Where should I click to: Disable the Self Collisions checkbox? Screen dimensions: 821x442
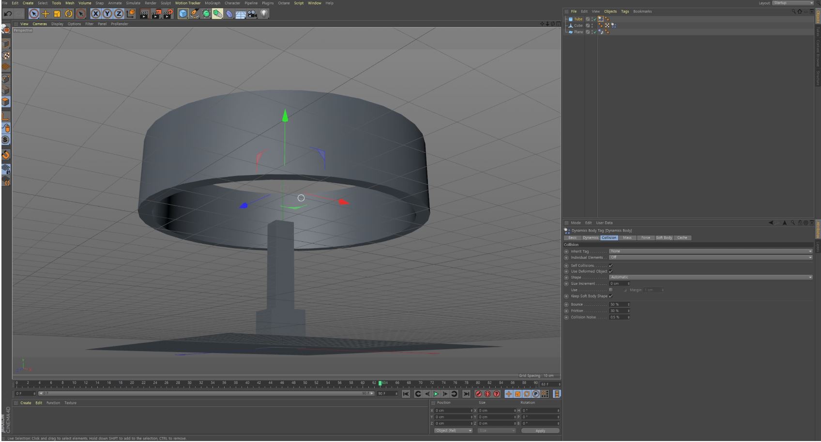point(611,265)
